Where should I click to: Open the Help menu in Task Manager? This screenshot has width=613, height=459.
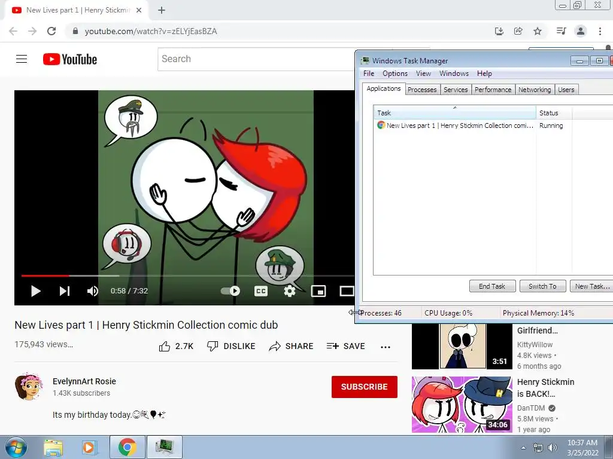coord(484,74)
